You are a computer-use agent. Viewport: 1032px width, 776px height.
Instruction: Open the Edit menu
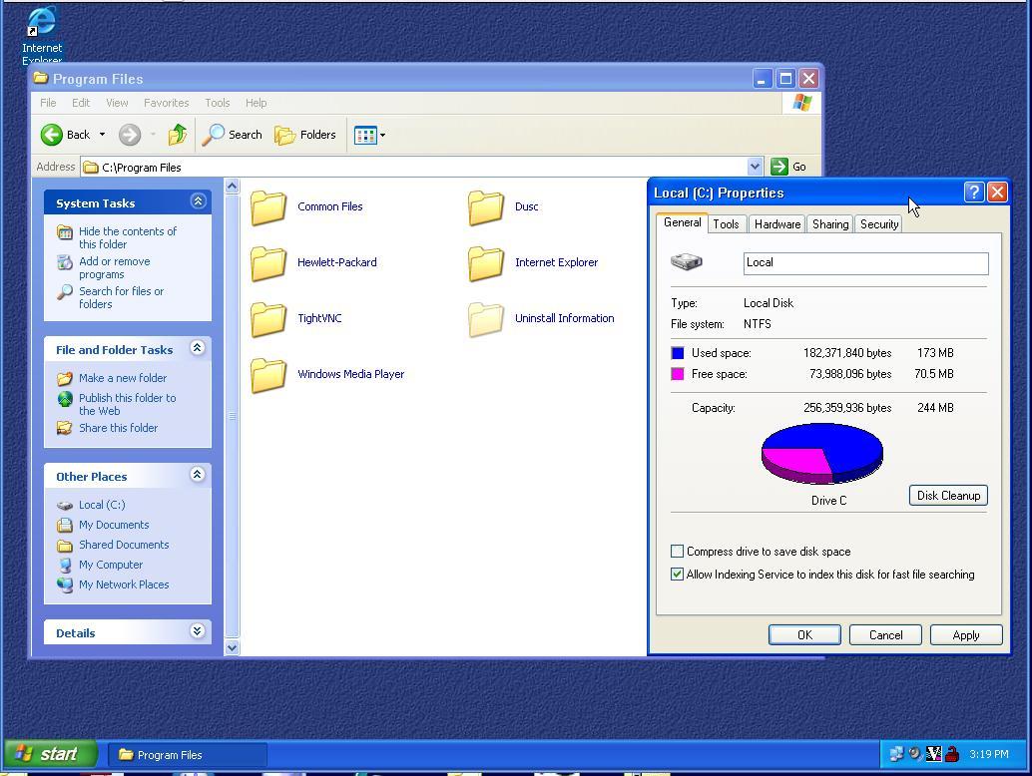point(81,103)
